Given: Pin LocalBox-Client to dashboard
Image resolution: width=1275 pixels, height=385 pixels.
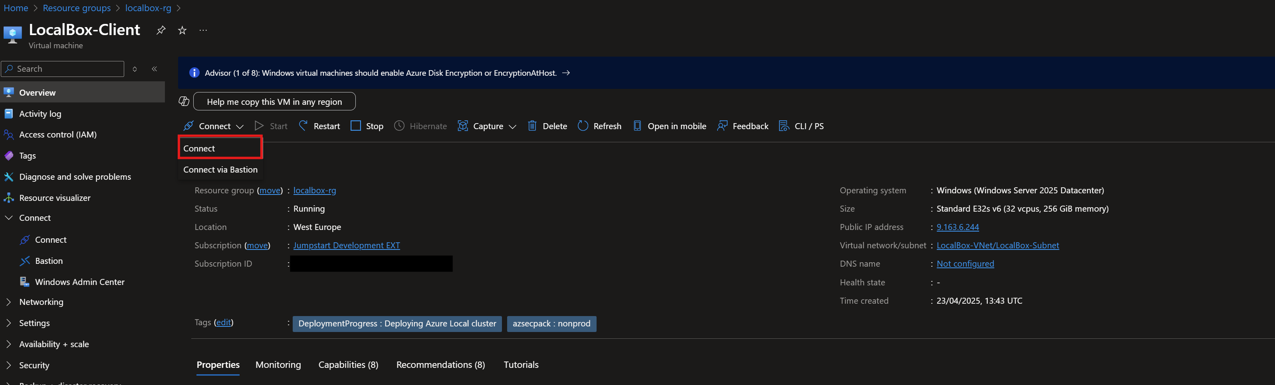Looking at the screenshot, I should [x=161, y=30].
